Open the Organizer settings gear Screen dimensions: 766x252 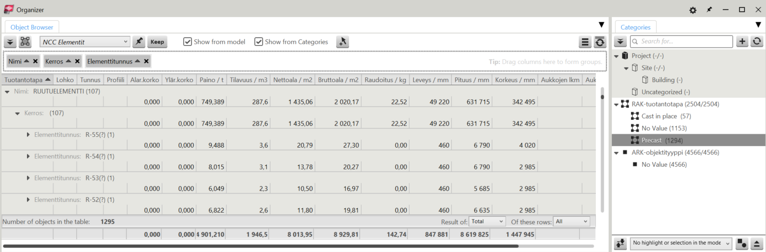pos(693,10)
